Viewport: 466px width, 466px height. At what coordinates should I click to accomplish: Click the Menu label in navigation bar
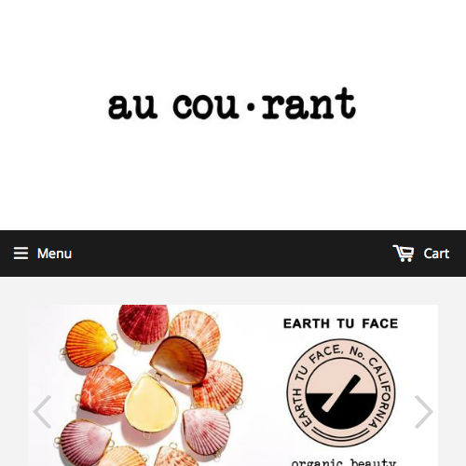pyautogui.click(x=54, y=254)
